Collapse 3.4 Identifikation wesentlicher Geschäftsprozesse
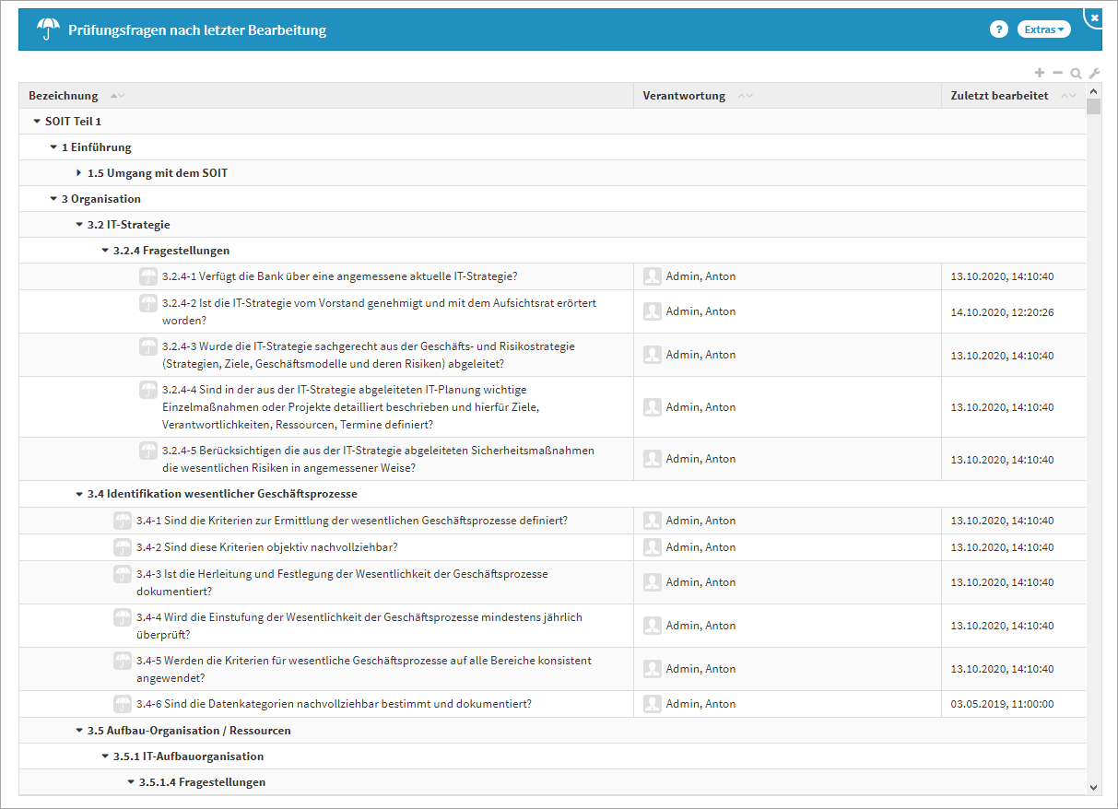Image resolution: width=1118 pixels, height=809 pixels. pyautogui.click(x=79, y=494)
